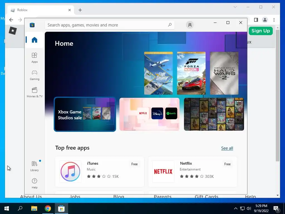The height and width of the screenshot is (214, 285).
Task: Click the Free button on iTunes card
Action: click(134, 164)
